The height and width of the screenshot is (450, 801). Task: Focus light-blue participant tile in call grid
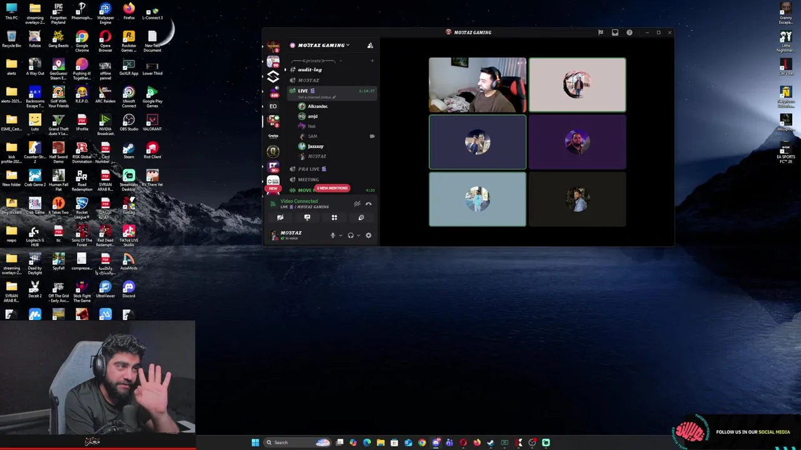coord(477,200)
